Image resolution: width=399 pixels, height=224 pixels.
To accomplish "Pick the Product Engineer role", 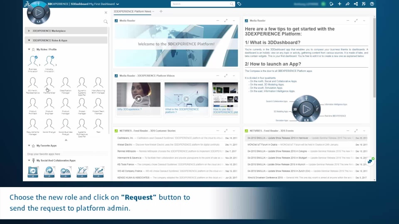I will 49,107.
